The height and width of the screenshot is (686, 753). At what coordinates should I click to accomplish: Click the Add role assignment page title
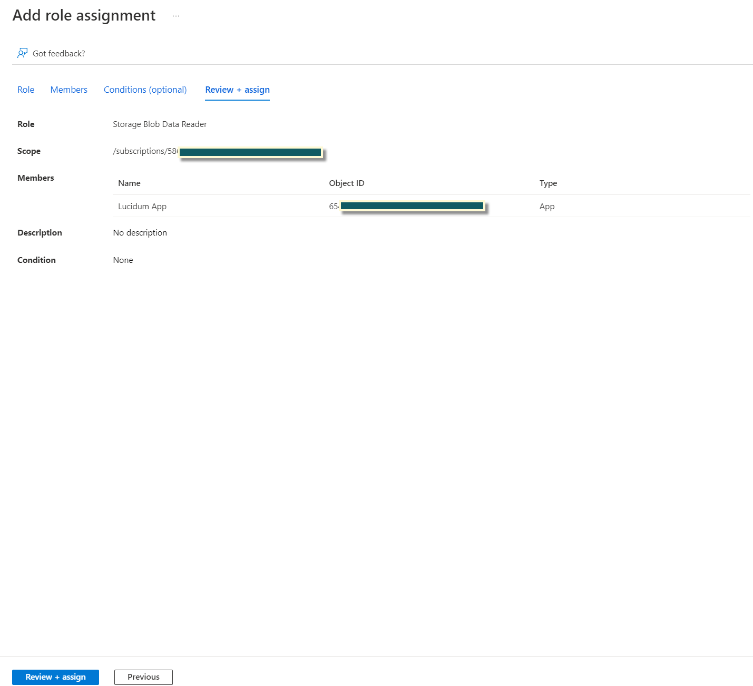click(x=84, y=15)
